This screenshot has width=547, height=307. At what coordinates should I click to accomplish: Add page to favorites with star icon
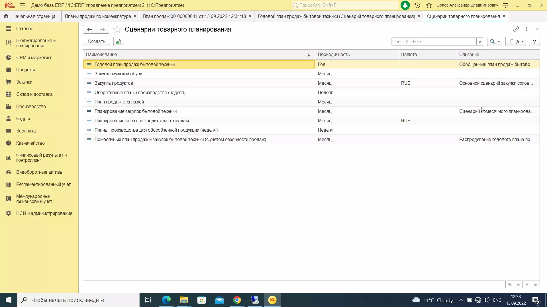(117, 30)
